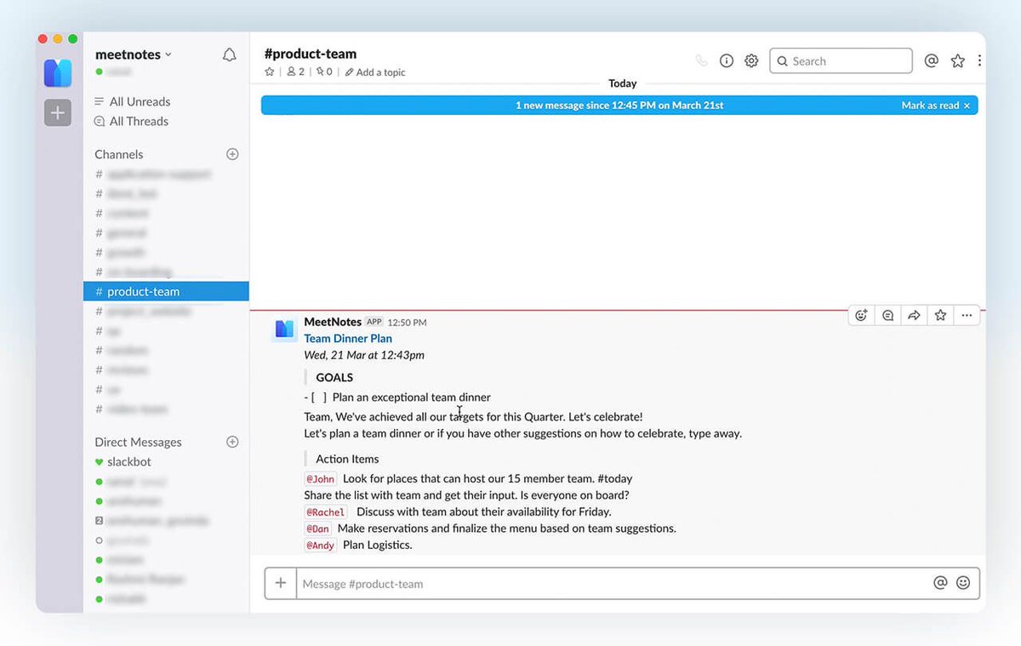Screen dimensions: 1021x646
Task: Open more actions for the message
Action: pyautogui.click(x=967, y=315)
